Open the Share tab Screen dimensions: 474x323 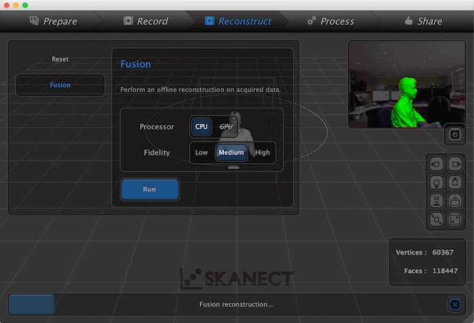[x=423, y=21]
